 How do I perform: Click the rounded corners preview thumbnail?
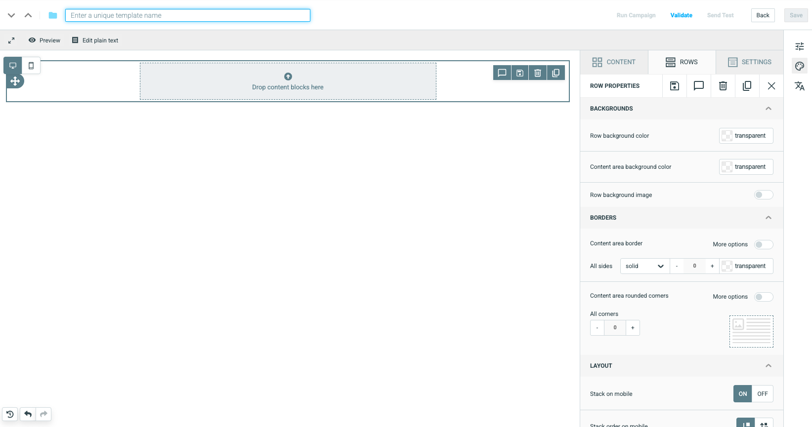tap(751, 332)
